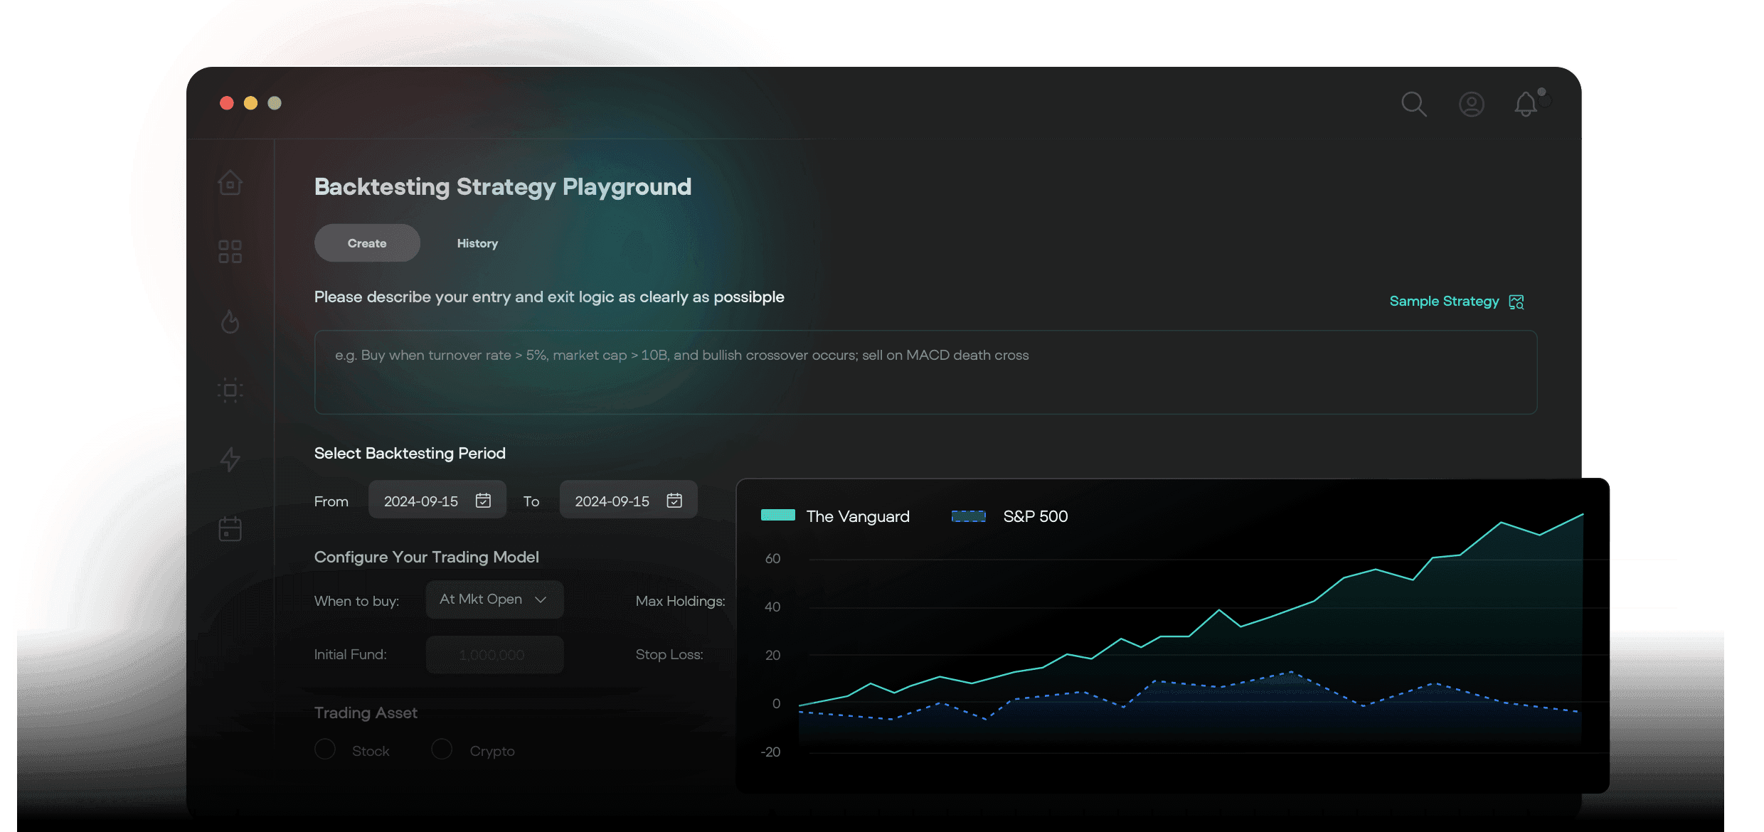
Task: Expand the At Mkt Open dropdown
Action: point(494,599)
